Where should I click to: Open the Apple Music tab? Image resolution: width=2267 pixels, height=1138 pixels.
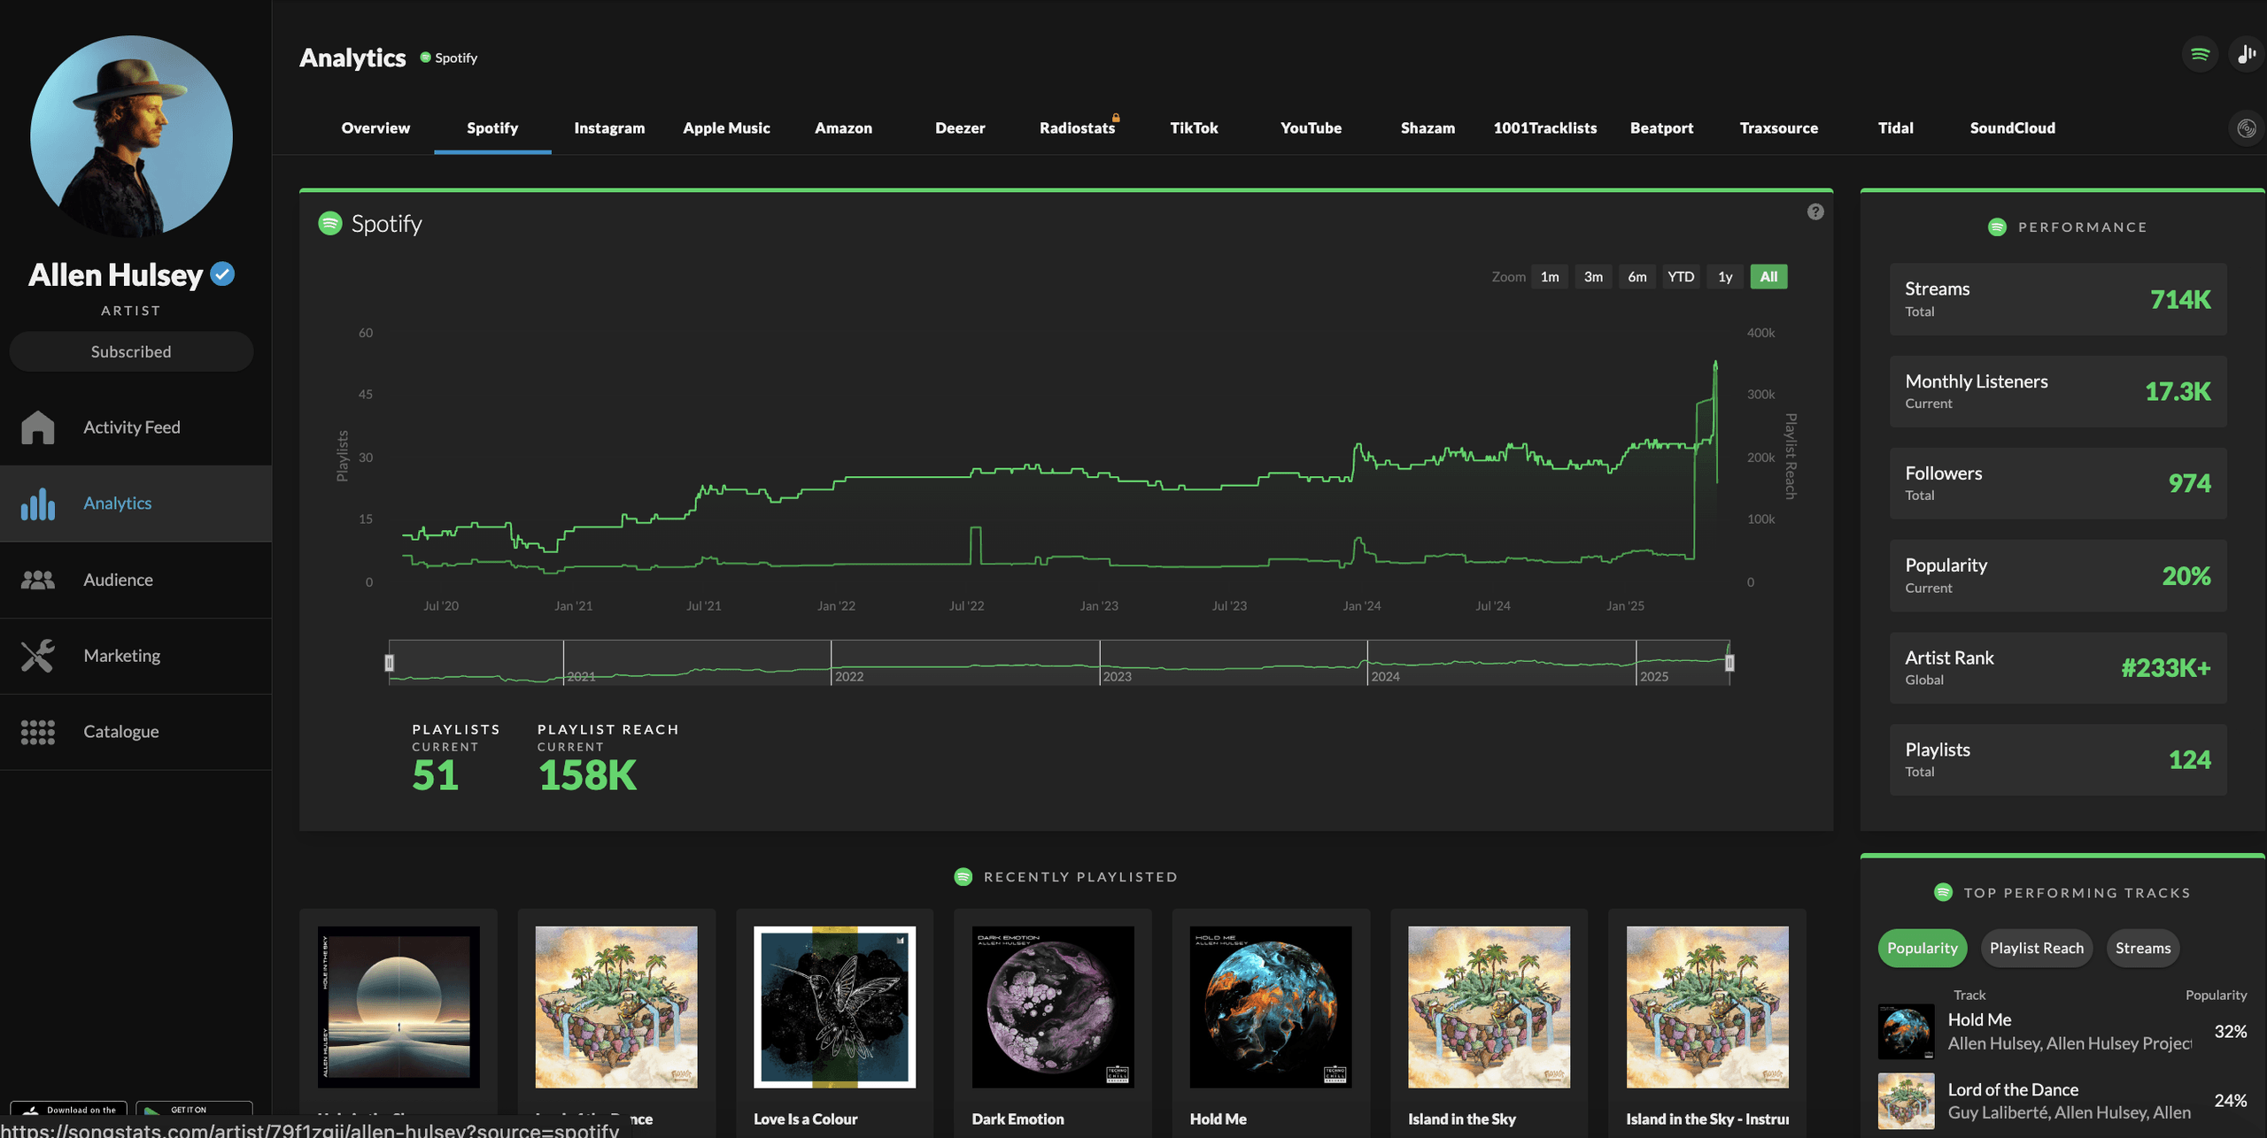click(x=726, y=128)
